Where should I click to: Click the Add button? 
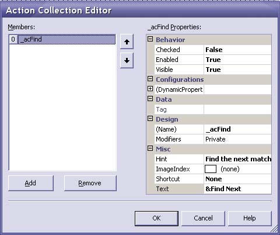point(31,183)
